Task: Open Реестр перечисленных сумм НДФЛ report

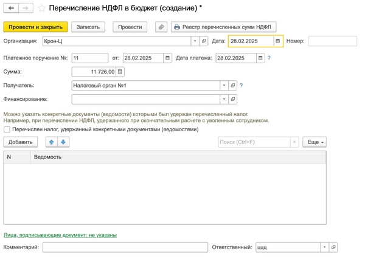Action: pos(224,27)
